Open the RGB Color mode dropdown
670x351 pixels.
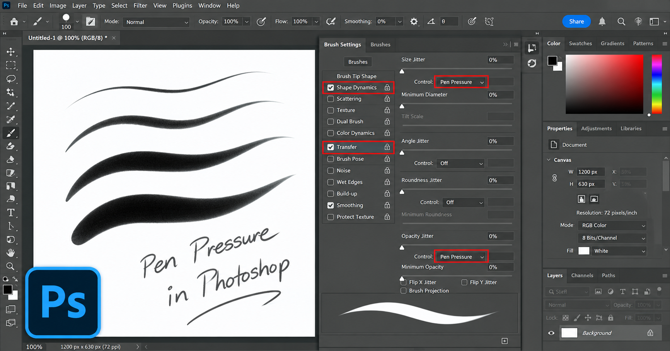pyautogui.click(x=612, y=225)
